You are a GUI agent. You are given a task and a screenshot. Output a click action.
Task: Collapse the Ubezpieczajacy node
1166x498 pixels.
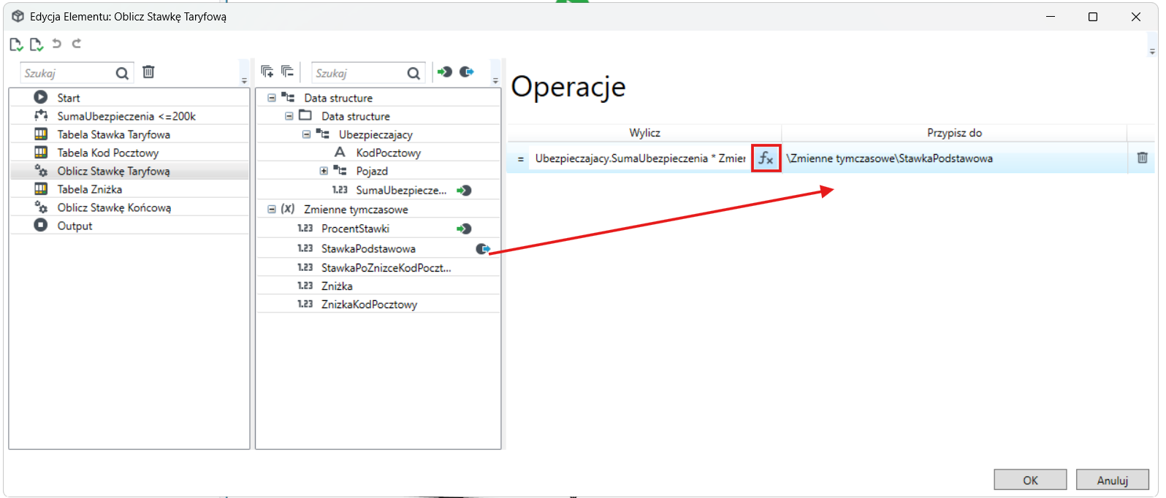click(307, 134)
